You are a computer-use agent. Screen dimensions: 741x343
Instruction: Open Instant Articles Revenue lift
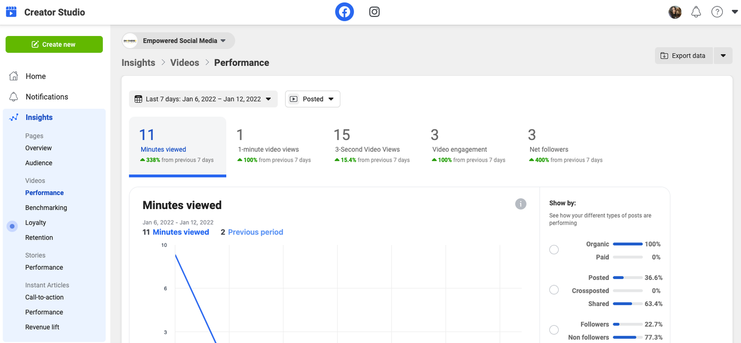[x=42, y=327]
